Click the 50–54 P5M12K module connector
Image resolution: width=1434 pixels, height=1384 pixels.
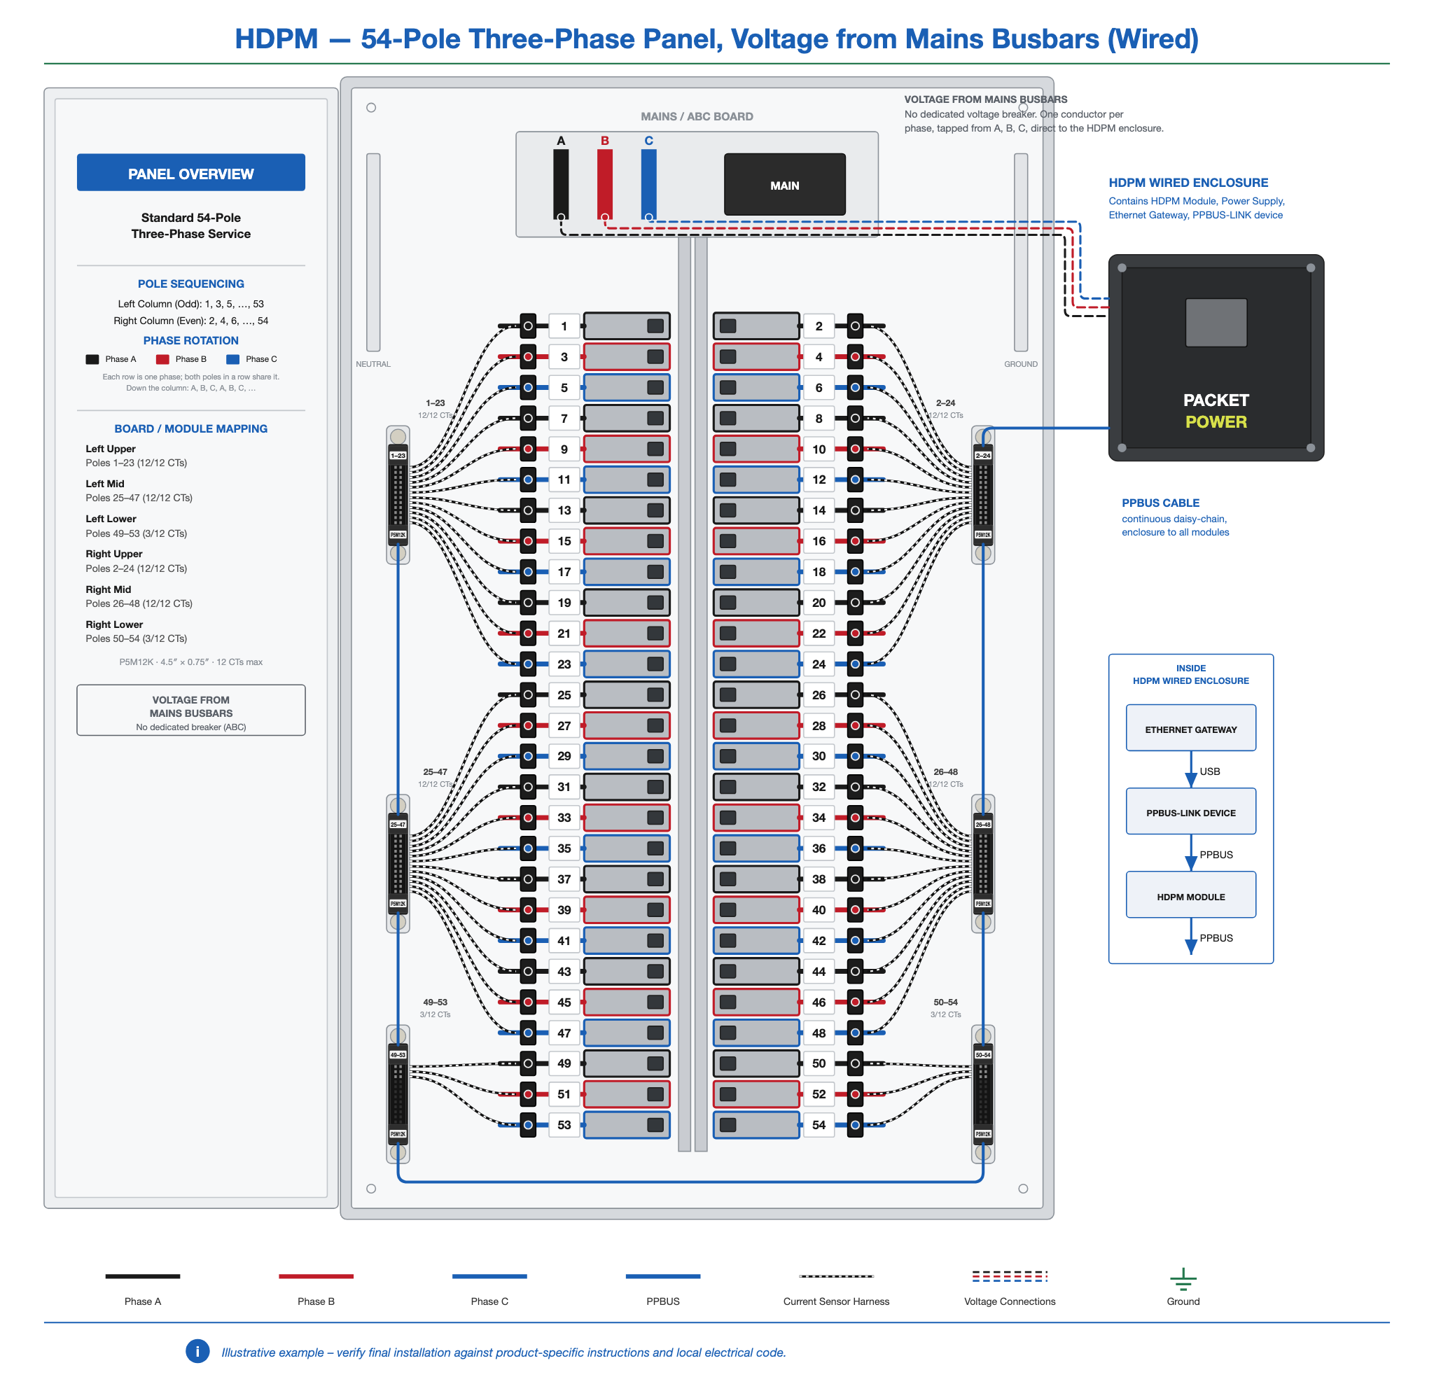click(982, 1094)
